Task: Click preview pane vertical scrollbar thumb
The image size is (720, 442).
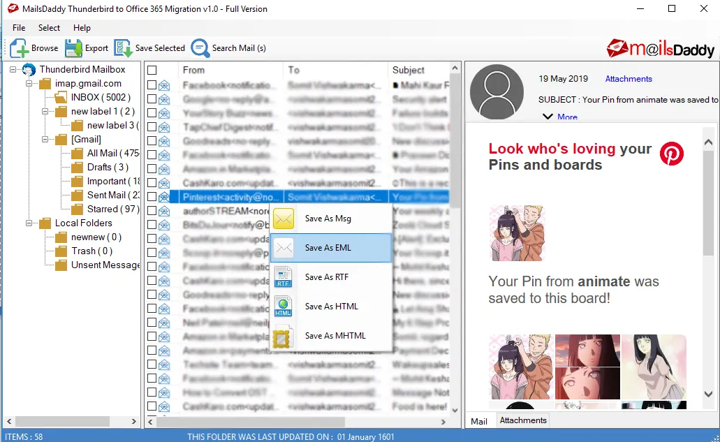Action: pos(709,203)
